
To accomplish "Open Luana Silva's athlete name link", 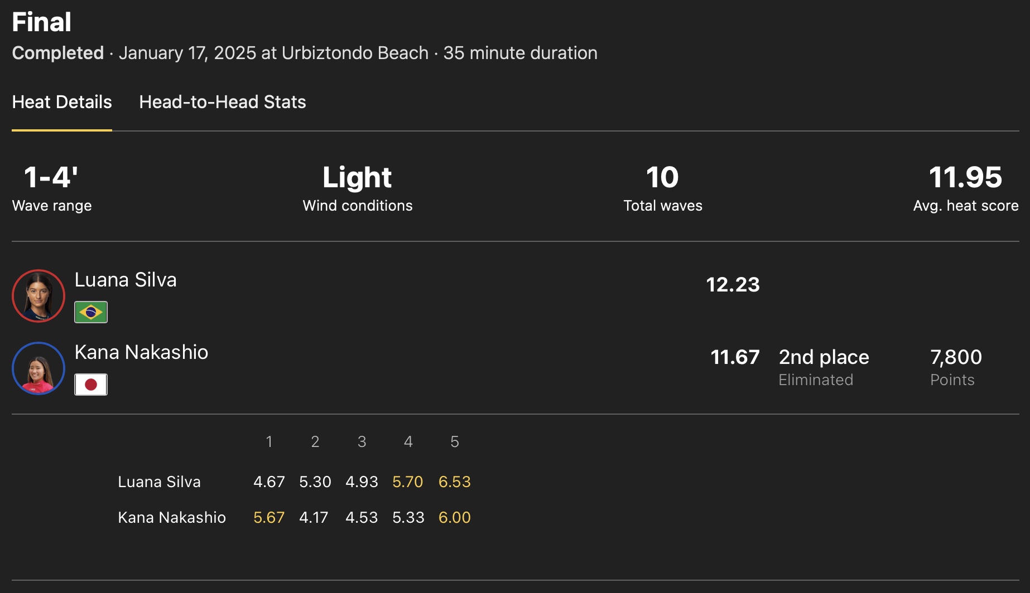I will pyautogui.click(x=126, y=280).
